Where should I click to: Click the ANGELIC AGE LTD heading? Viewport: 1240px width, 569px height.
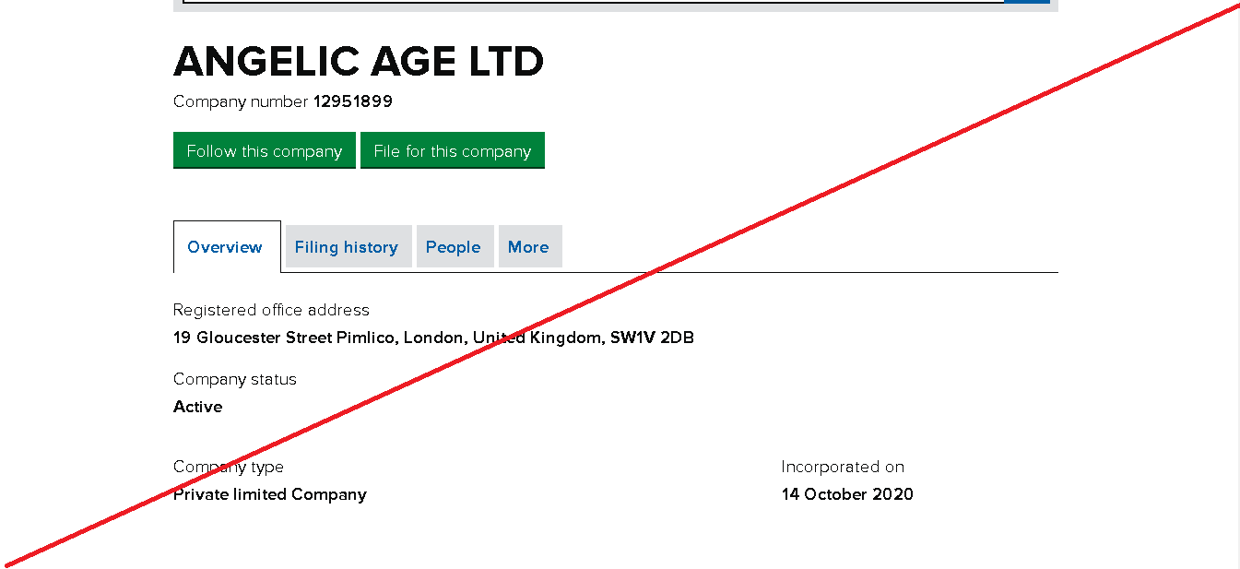coord(359,62)
